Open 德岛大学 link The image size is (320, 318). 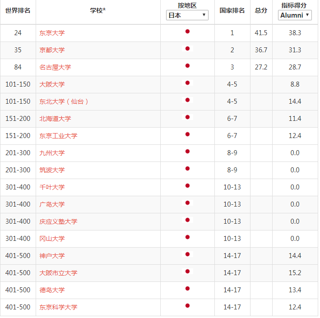click(52, 290)
